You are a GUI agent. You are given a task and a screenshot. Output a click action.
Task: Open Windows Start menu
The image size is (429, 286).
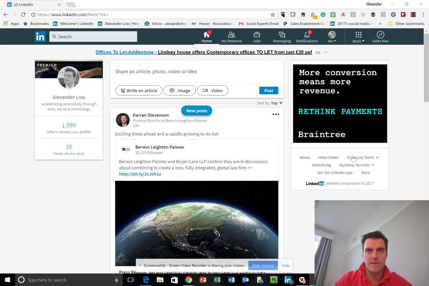8,280
